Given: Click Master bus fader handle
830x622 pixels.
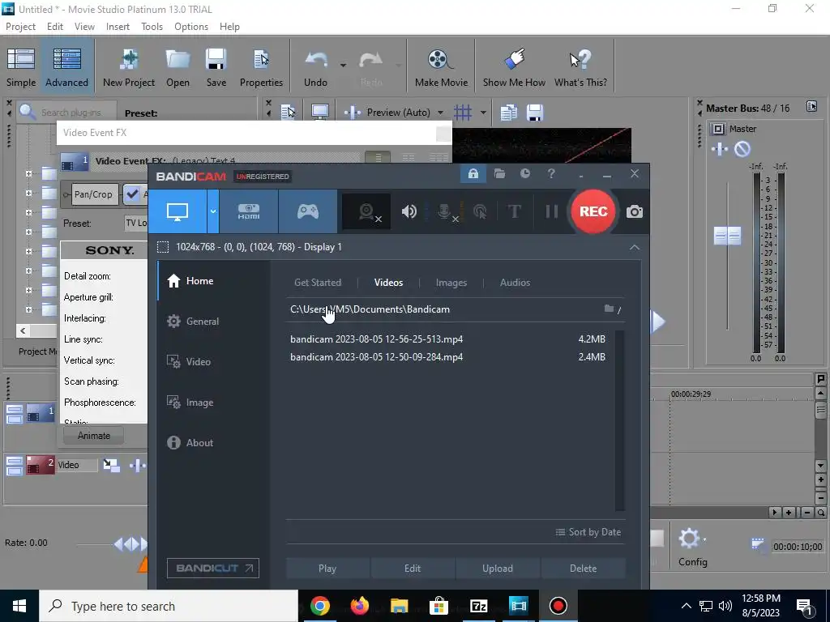Looking at the screenshot, I should [x=727, y=236].
